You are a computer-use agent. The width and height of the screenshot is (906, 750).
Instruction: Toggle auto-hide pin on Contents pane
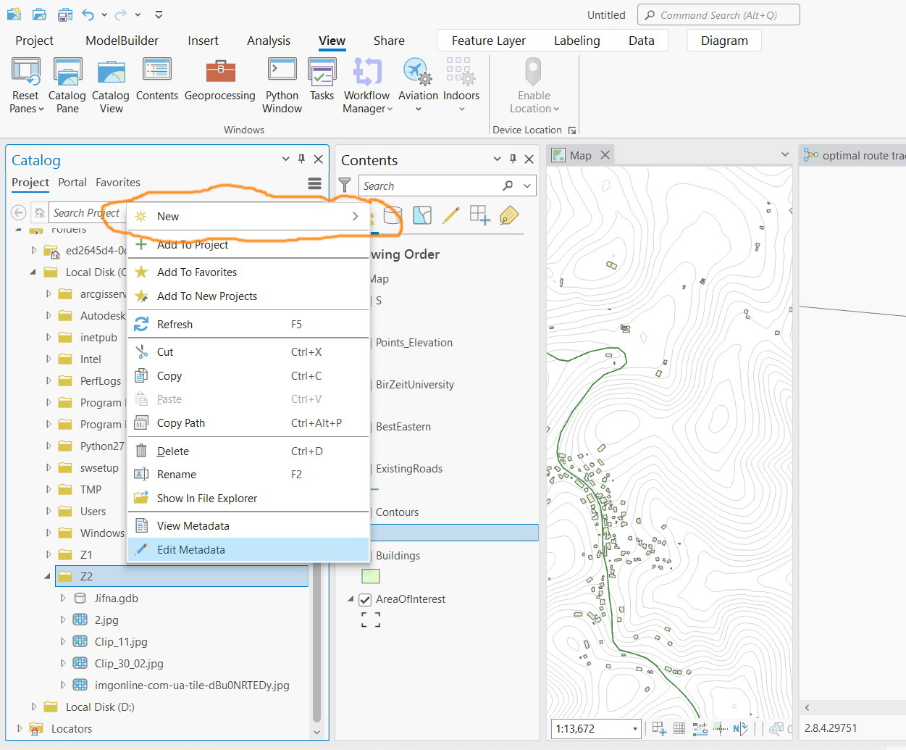click(x=513, y=159)
